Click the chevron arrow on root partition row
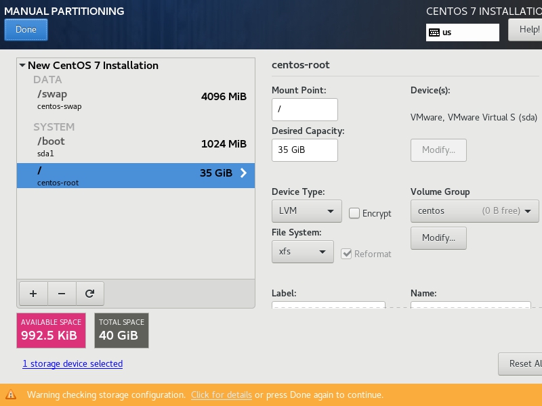 click(244, 173)
